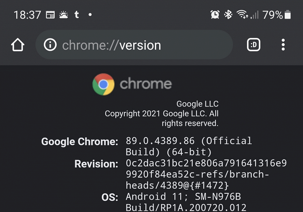Tap the 79% battery percentage text
The width and height of the screenshot is (303, 212).
[273, 15]
